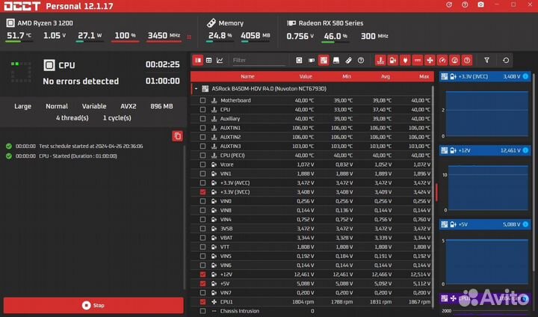This screenshot has width=538, height=317.
Task: Switch to the table-only view icon
Action: (209, 60)
